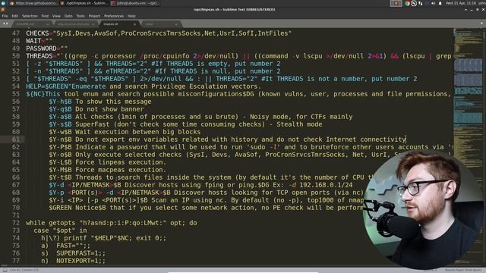486x273 pixels.
Task: Place cursor on the CHECKS variable line
Action: [x=159, y=33]
